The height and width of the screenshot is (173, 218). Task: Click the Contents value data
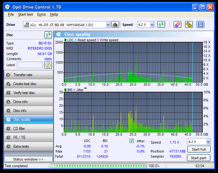48,59
